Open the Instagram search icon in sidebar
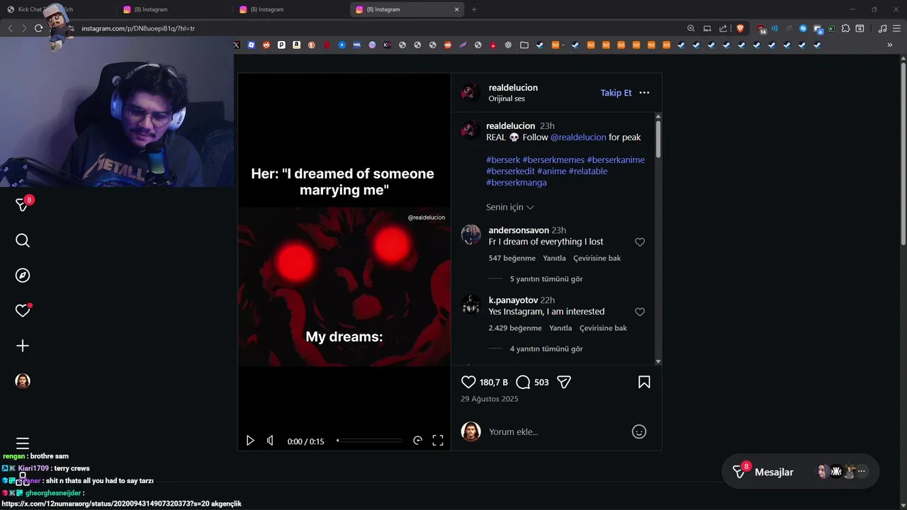The height and width of the screenshot is (510, 907). 23,241
